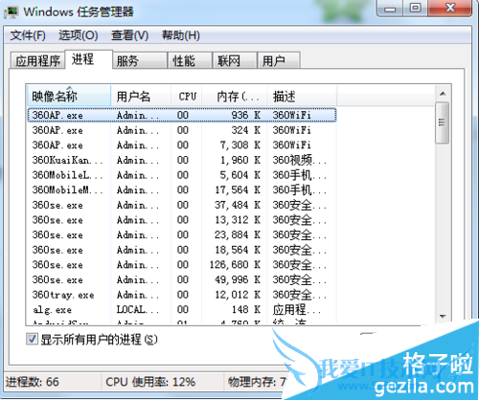Open the 性能 tab
The image size is (479, 400).
(190, 60)
